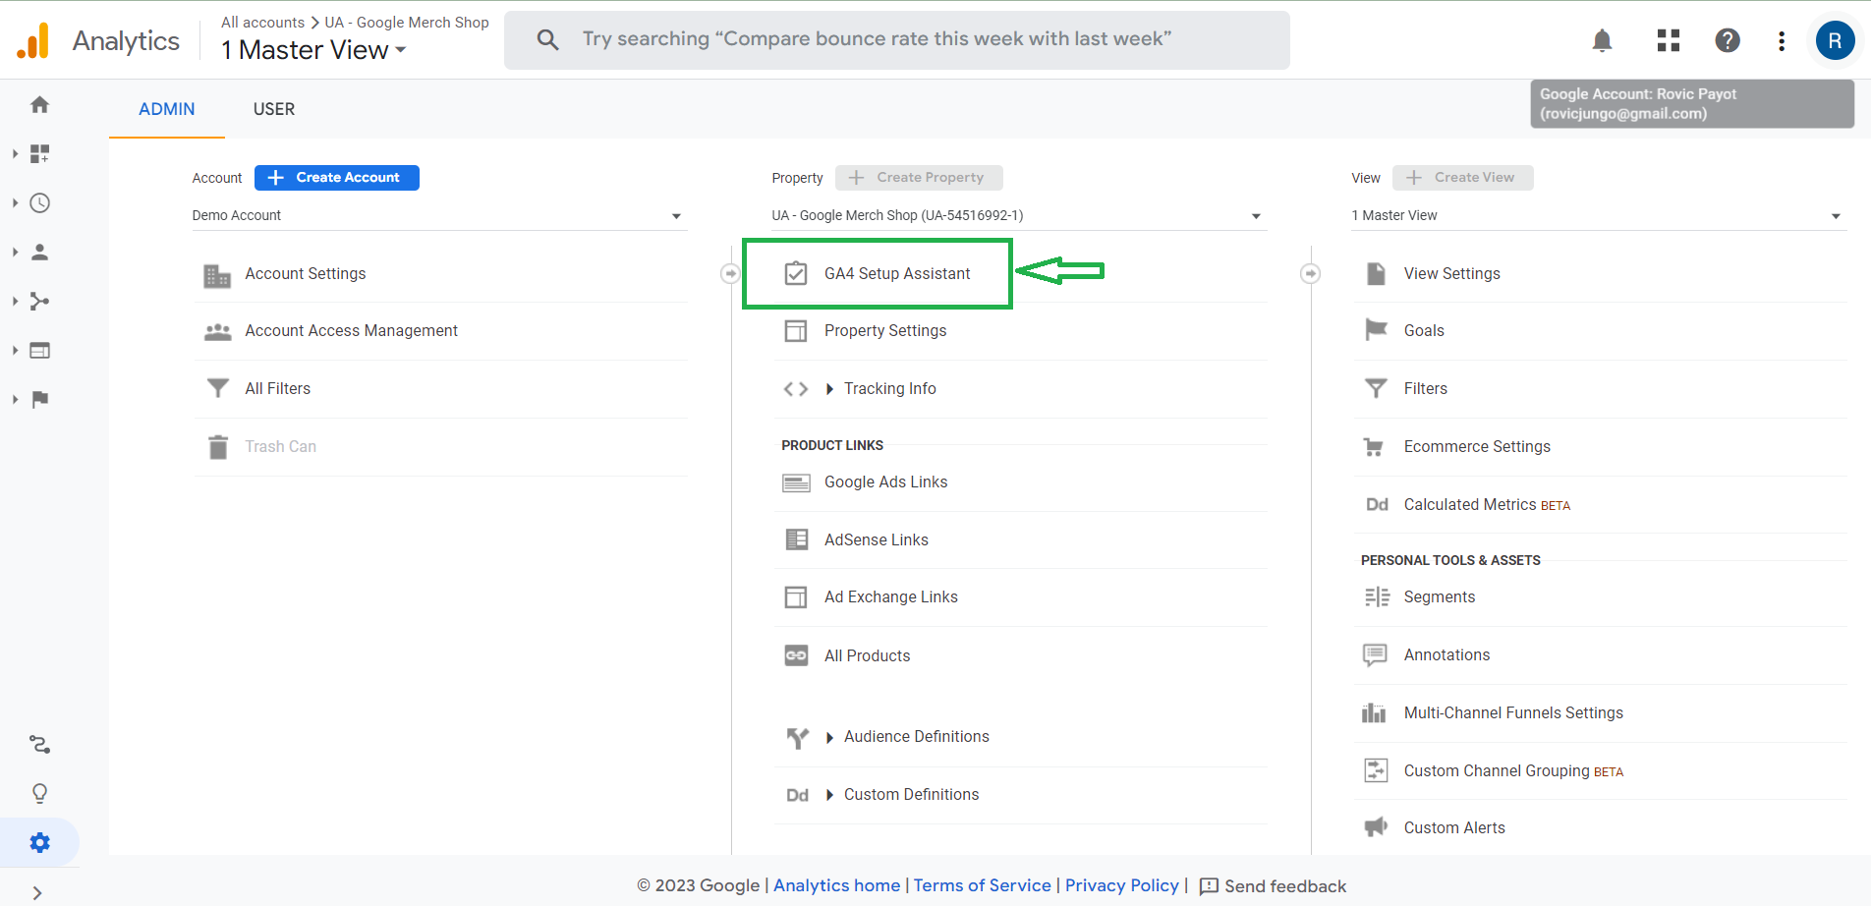The image size is (1871, 906).
Task: Open Acquisition arrows icon in sidebar
Action: pos(39,301)
